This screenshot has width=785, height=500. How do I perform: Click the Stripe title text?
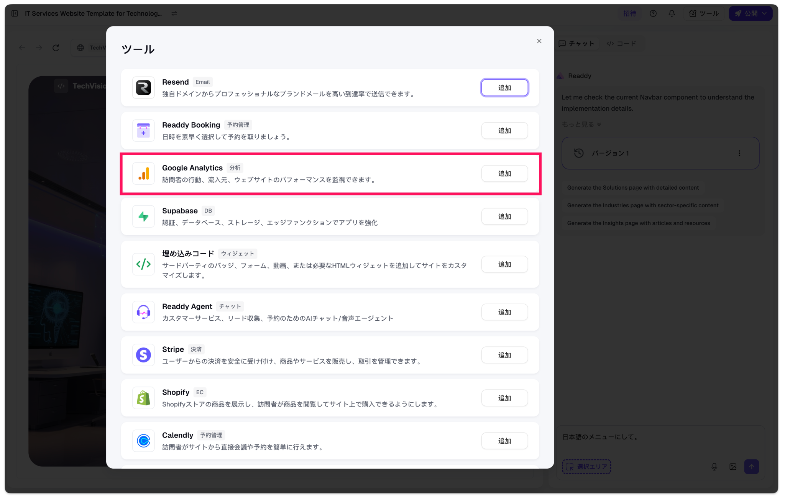[x=173, y=349]
